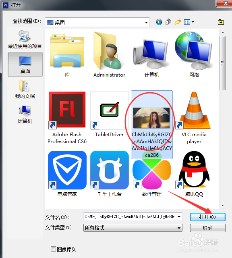Expand the file name dropdown arrow
This screenshot has height=258, width=232.
179,217
